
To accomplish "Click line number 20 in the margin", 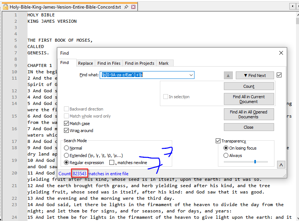I will (14, 173).
